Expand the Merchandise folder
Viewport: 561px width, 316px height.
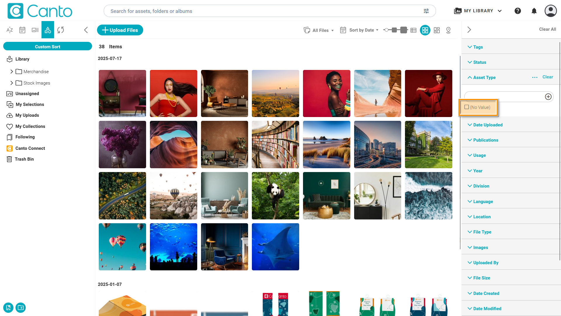(x=12, y=71)
